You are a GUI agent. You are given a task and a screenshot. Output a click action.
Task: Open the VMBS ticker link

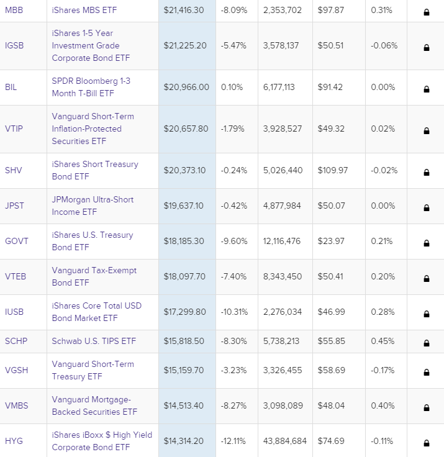coord(17,405)
